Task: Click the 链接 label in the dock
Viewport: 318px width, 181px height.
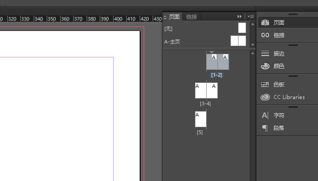Action: (x=279, y=35)
